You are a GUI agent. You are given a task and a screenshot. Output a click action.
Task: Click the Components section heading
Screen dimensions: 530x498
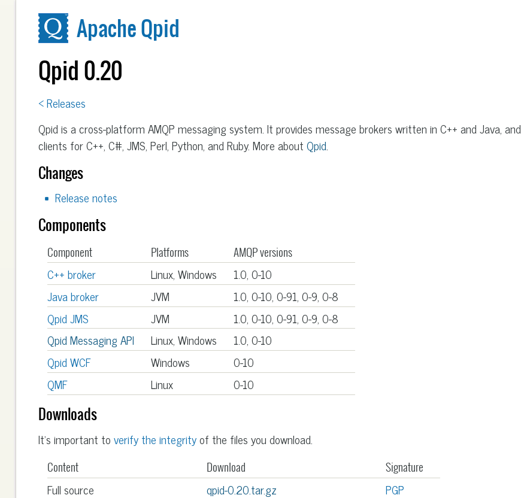pyautogui.click(x=72, y=225)
